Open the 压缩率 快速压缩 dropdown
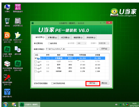139x107 pixels. (x=104, y=43)
